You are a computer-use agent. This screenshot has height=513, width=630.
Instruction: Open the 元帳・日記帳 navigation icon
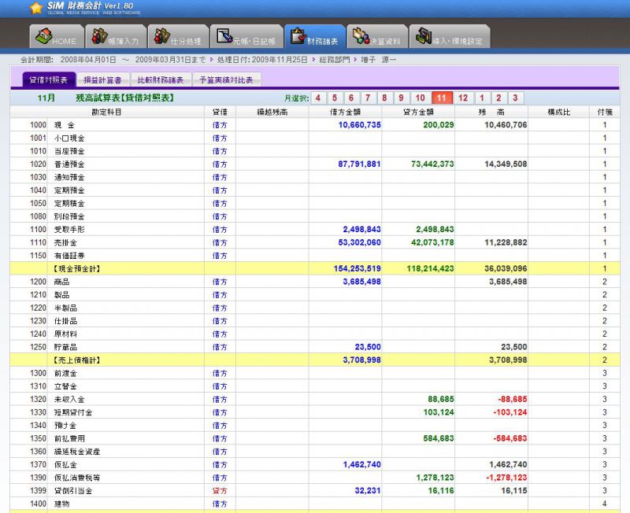pyautogui.click(x=226, y=37)
